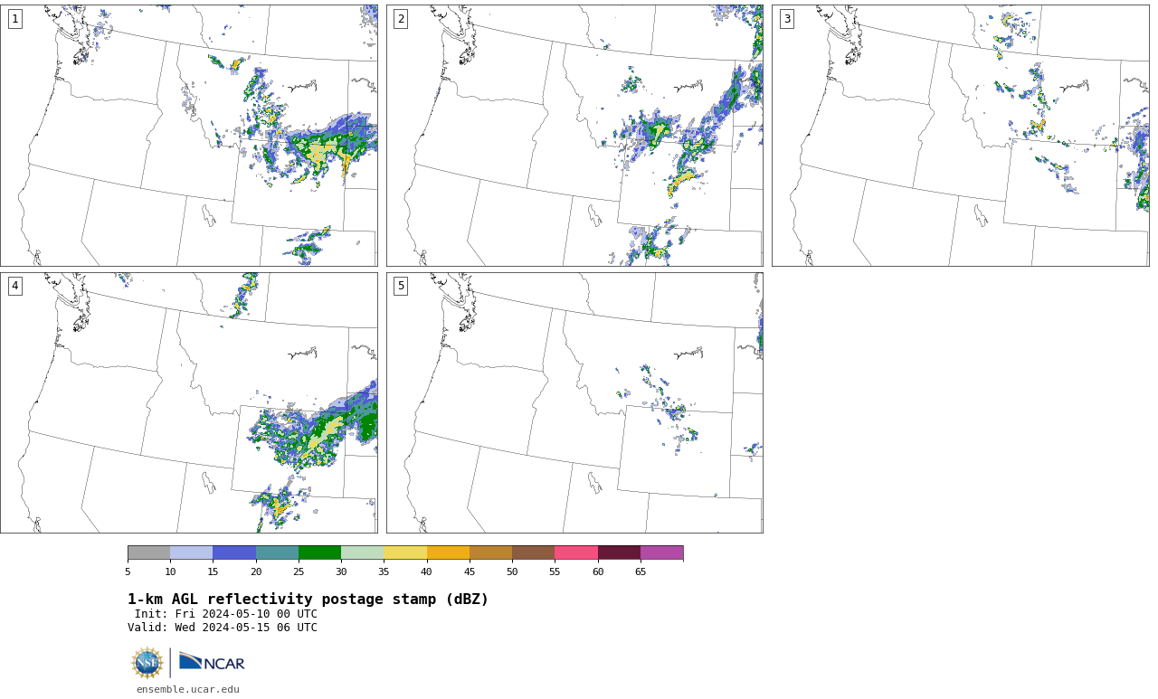The image size is (1158, 699).
Task: Click the orange 40-45 dBZ swatch
Action: click(448, 553)
